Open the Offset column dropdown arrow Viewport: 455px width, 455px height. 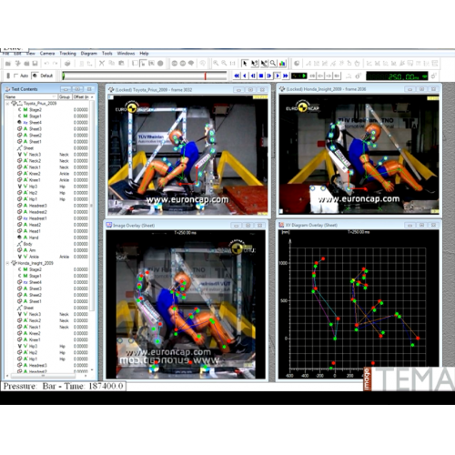[92, 96]
